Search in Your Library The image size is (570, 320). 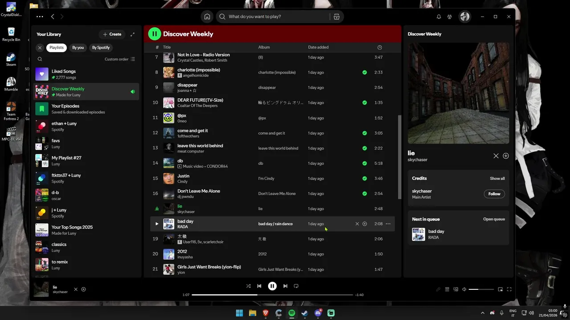(x=40, y=59)
